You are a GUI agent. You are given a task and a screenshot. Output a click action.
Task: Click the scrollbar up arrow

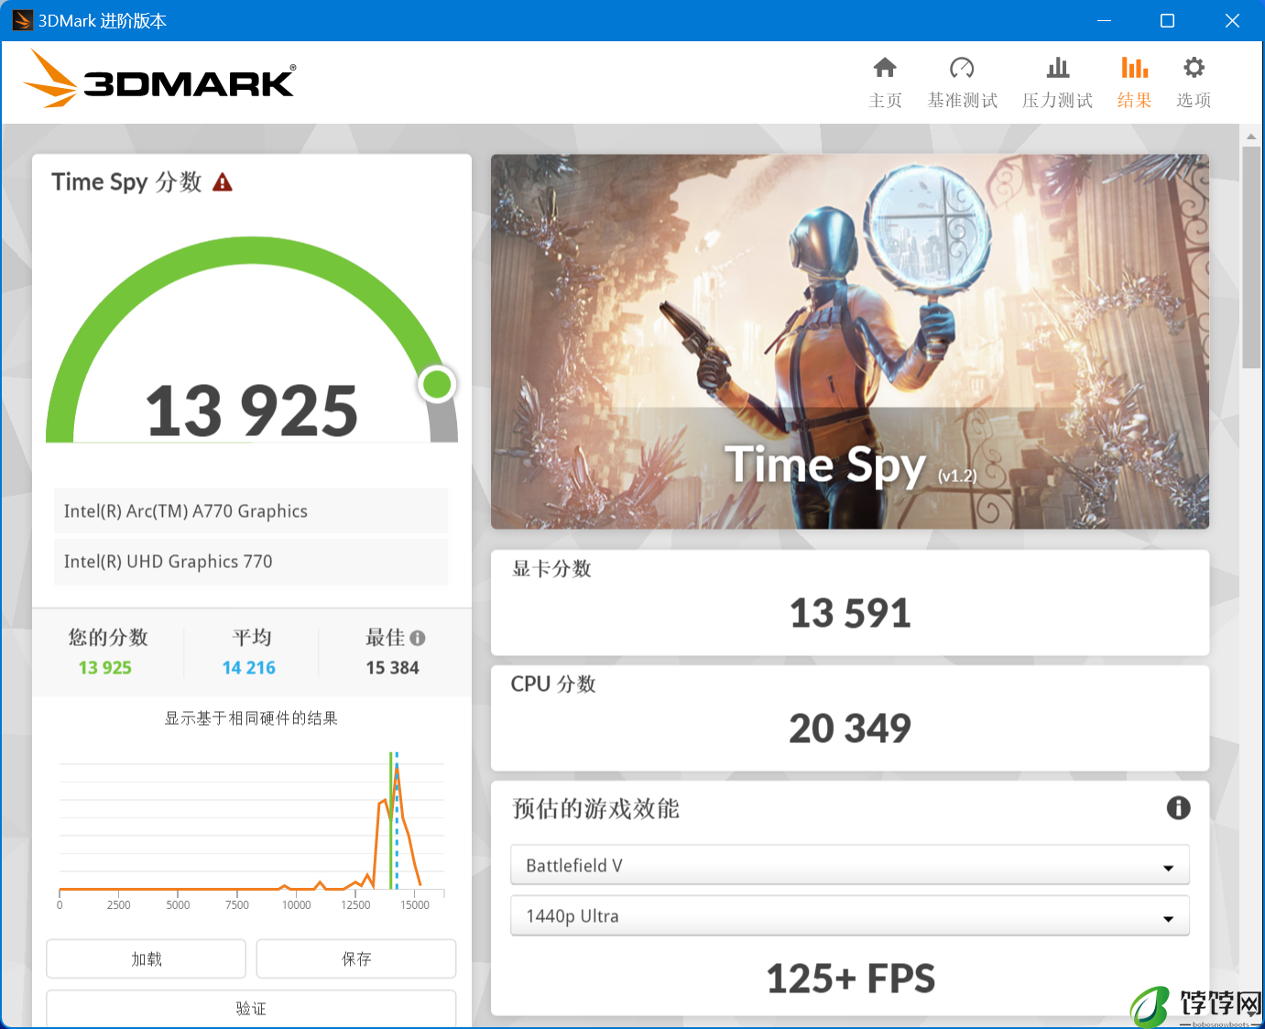tap(1251, 136)
